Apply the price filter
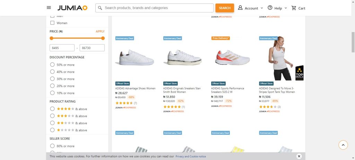 pos(100,31)
